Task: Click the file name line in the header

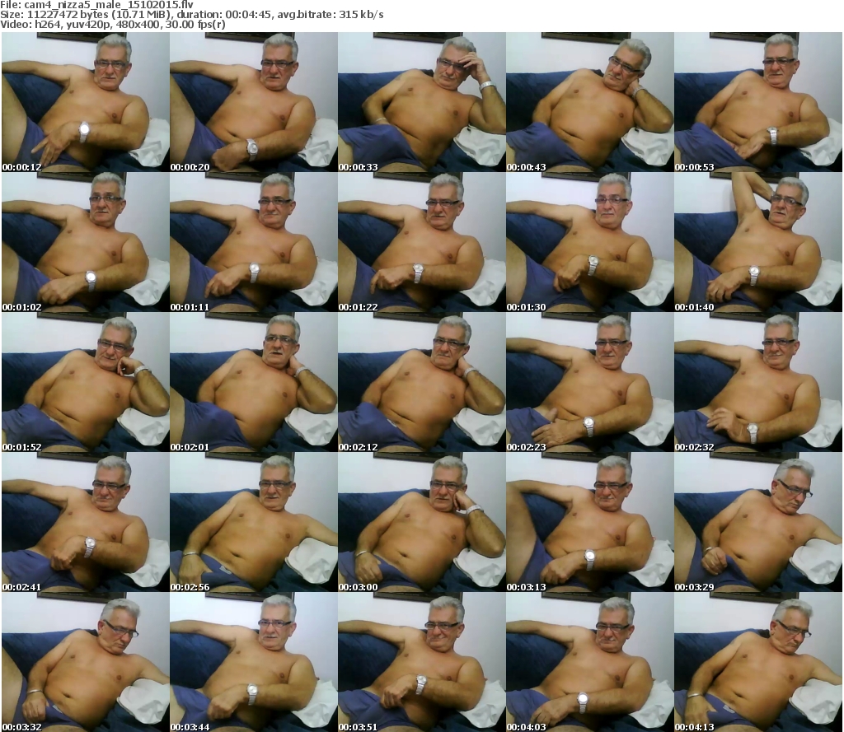Action: tap(97, 5)
